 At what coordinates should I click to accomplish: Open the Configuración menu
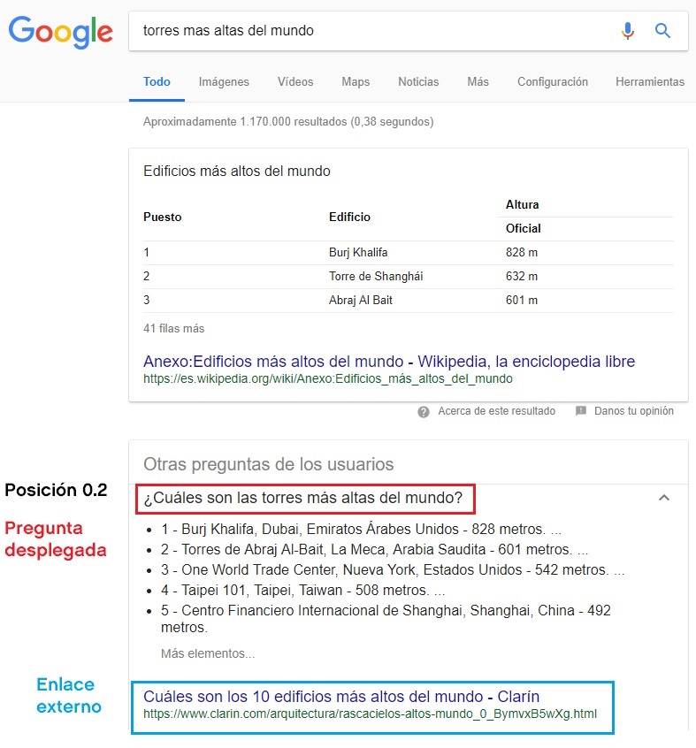pos(552,81)
